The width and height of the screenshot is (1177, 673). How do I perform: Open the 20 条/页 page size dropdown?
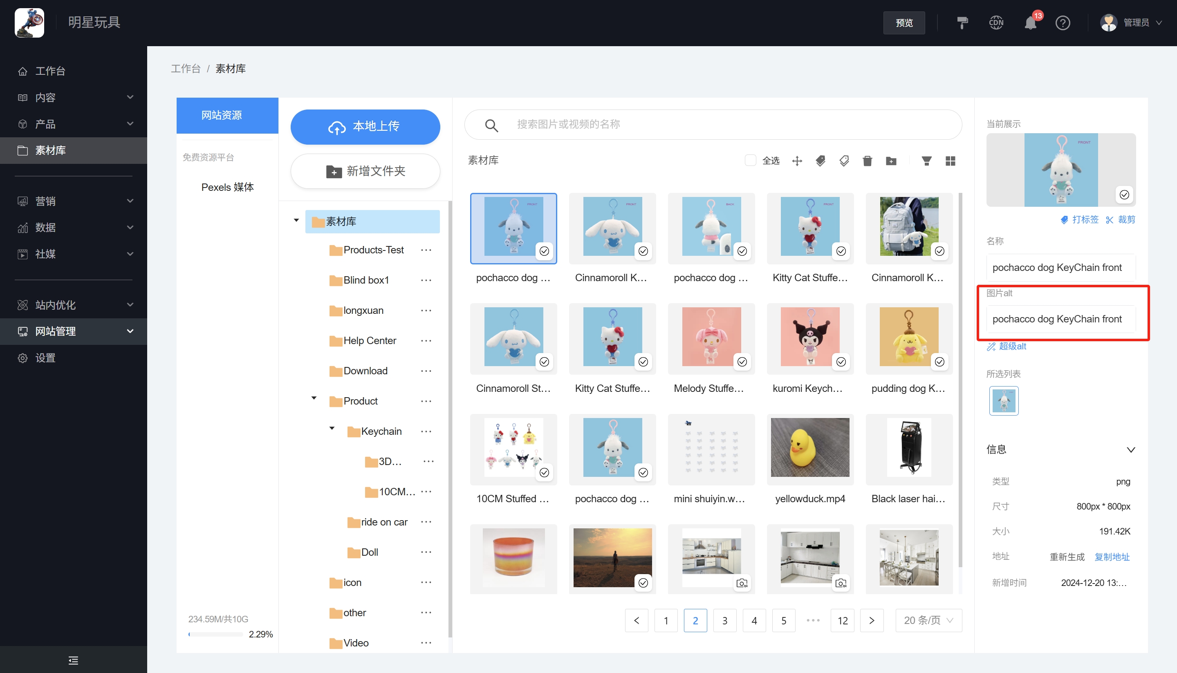point(928,620)
